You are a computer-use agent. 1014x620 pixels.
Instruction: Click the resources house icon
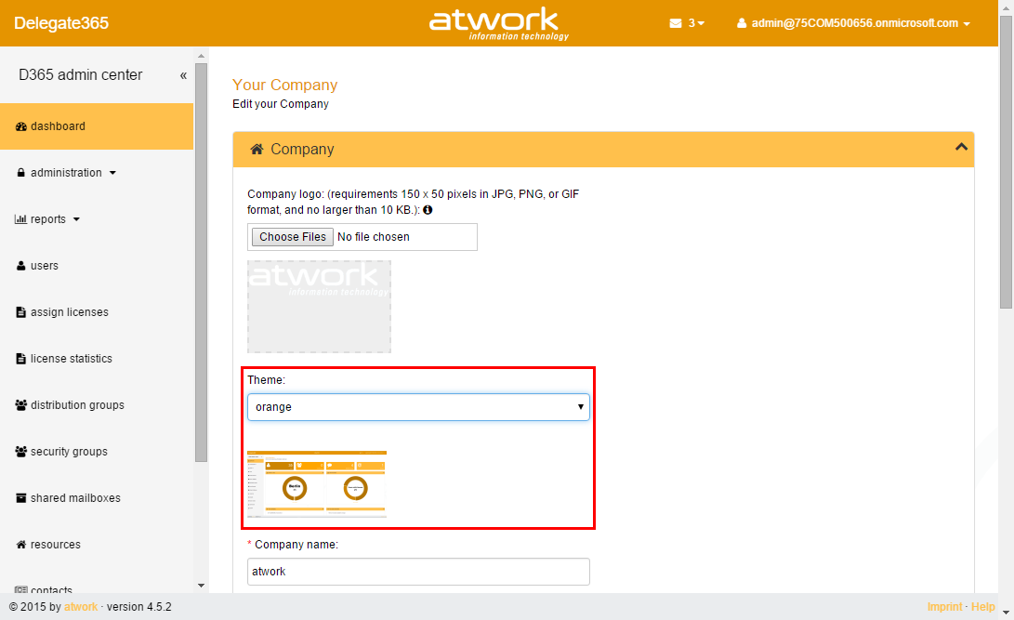tap(20, 545)
